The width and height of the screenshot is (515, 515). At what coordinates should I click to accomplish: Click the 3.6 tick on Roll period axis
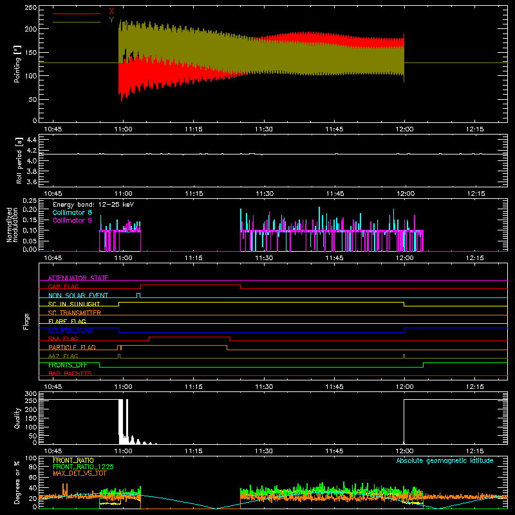(x=32, y=182)
